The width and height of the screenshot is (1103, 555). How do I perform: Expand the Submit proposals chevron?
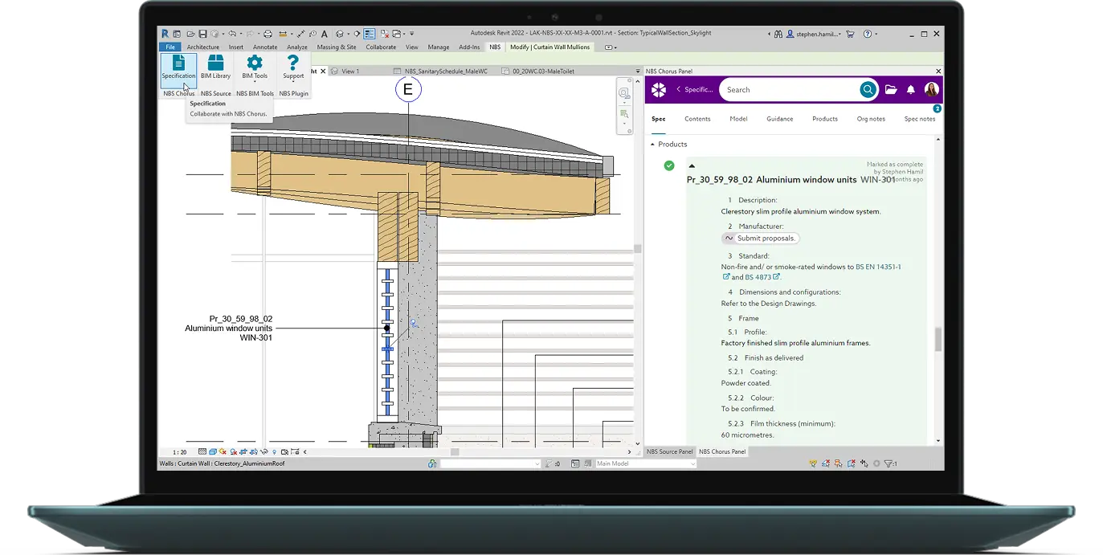[729, 238]
